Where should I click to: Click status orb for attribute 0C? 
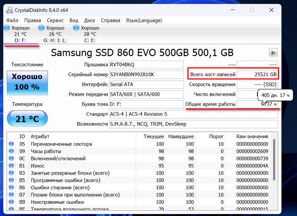[12, 158]
